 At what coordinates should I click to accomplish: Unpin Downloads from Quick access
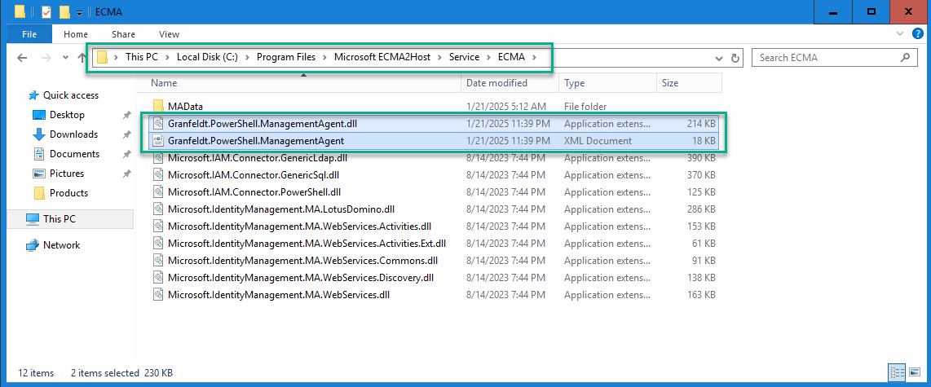[126, 134]
